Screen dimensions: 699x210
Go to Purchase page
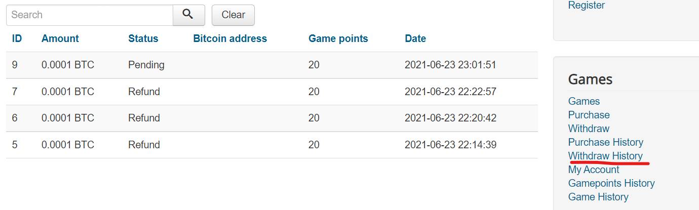[589, 115]
